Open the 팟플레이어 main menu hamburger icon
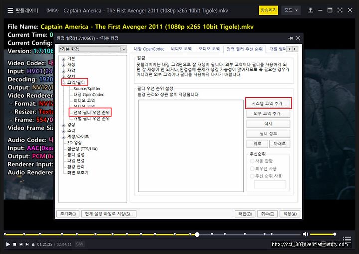 tap(10, 10)
